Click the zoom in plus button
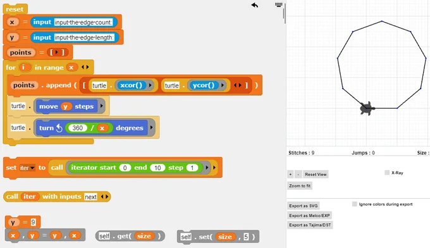 [x=290, y=174]
